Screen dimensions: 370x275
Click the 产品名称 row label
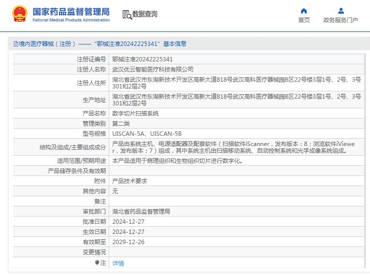pyautogui.click(x=94, y=113)
